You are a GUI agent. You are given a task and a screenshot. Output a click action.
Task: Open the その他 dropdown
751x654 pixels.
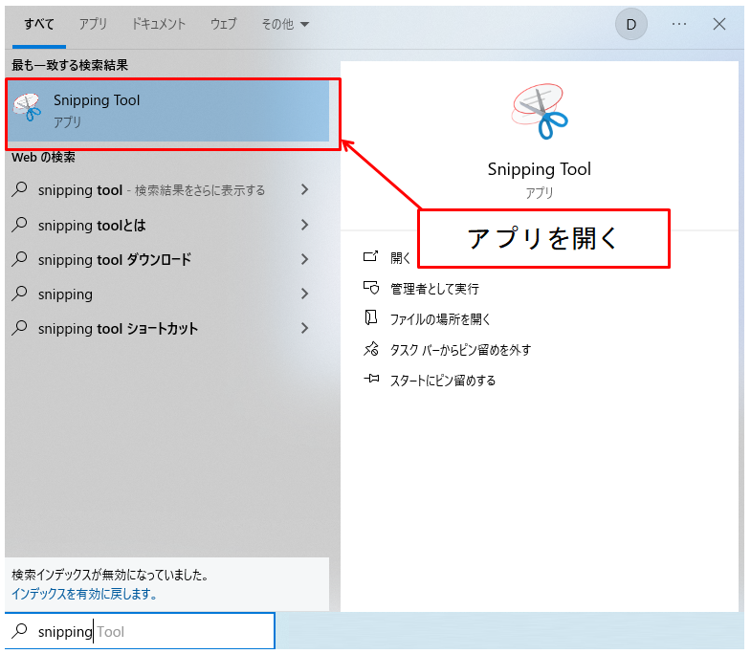[x=285, y=24]
